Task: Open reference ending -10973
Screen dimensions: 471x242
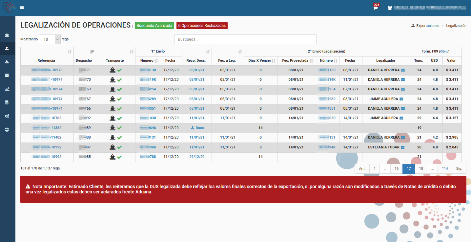Action: point(47,70)
